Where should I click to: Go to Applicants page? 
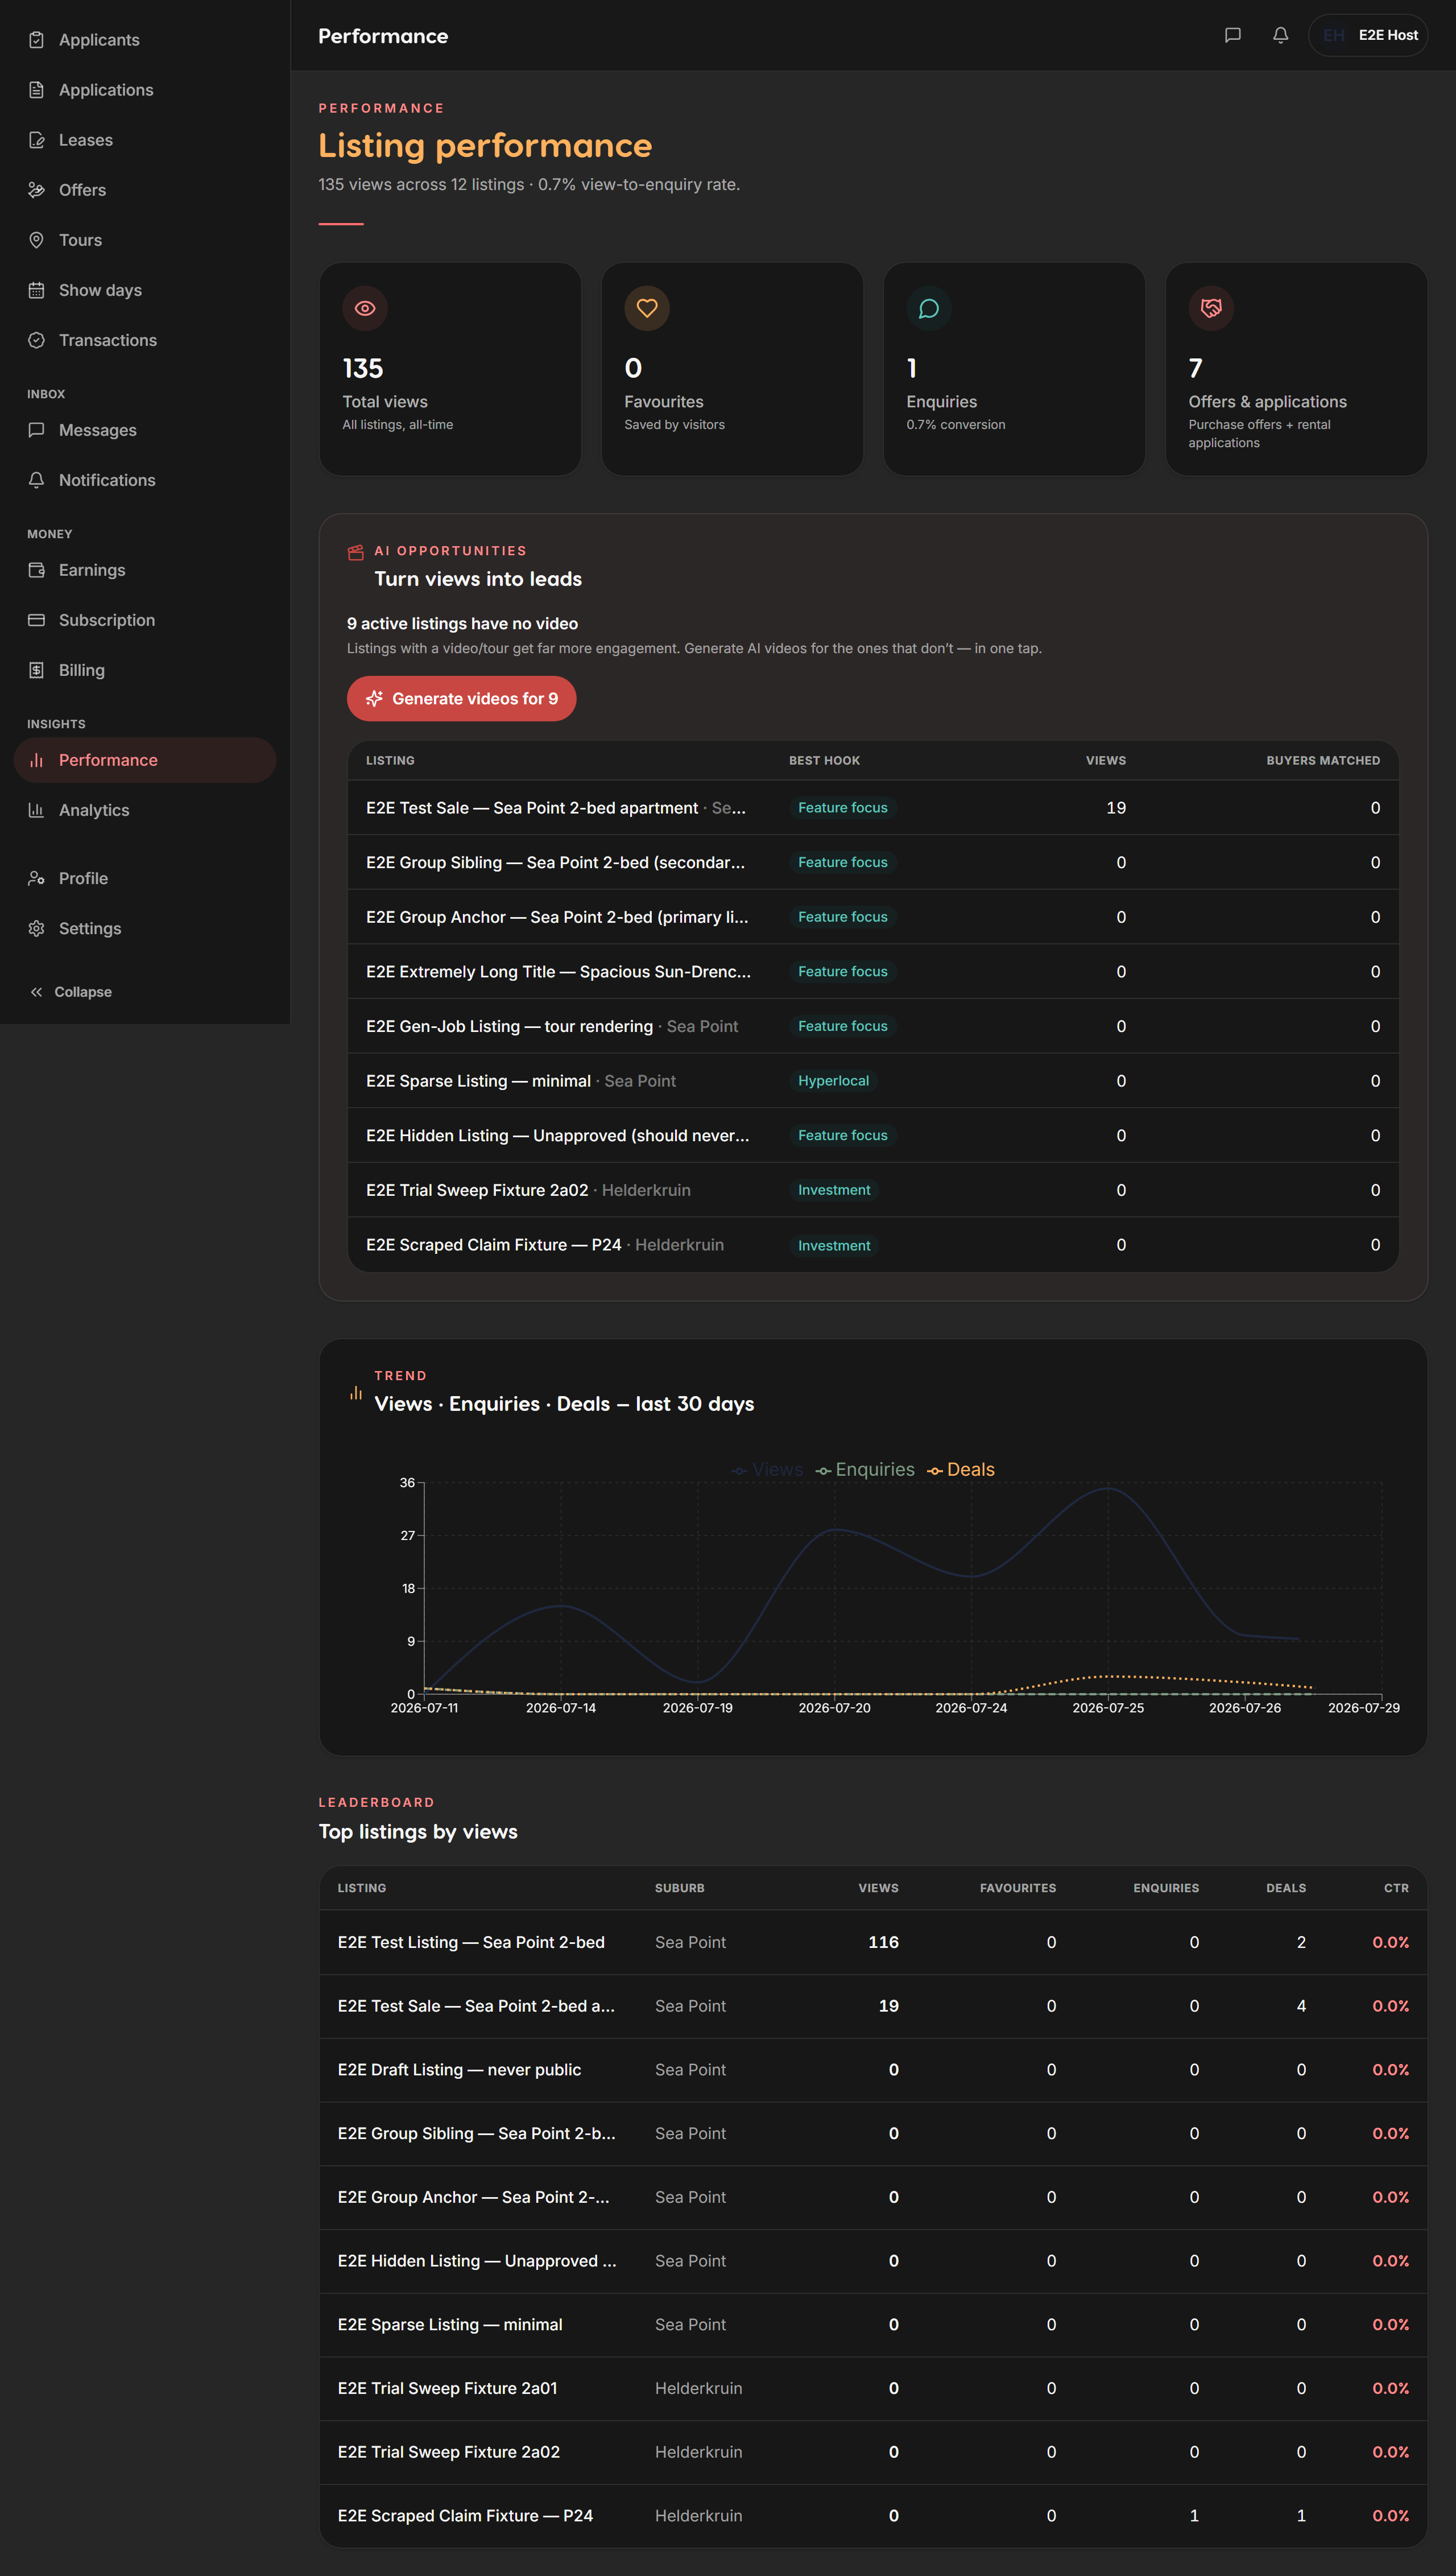click(145, 40)
